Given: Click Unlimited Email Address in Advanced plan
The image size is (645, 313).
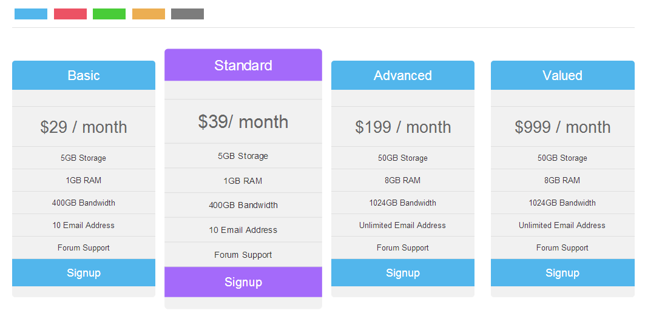Looking at the screenshot, I should coord(403,225).
